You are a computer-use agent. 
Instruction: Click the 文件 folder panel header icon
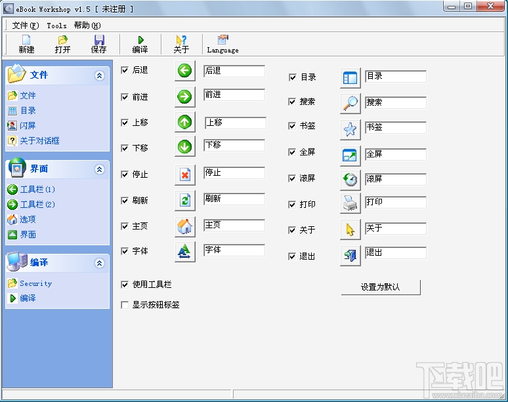16,73
